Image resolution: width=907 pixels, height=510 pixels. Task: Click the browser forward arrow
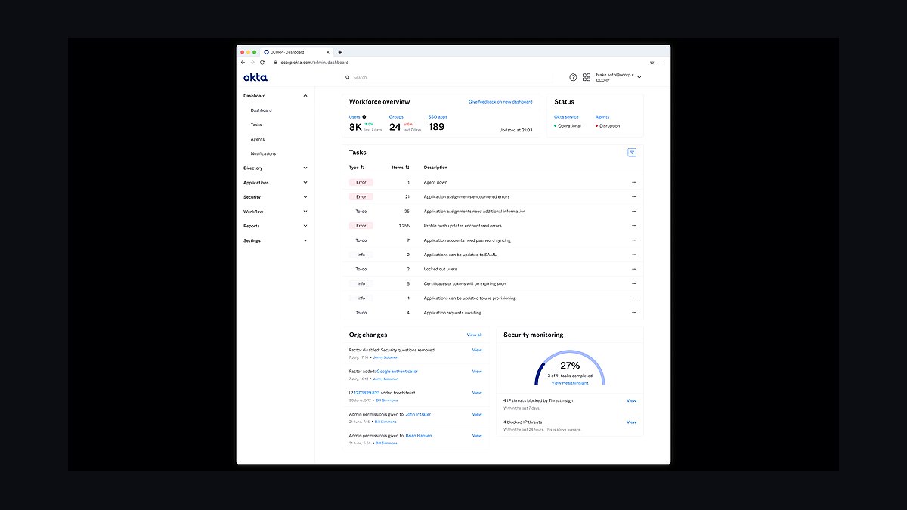tap(252, 62)
